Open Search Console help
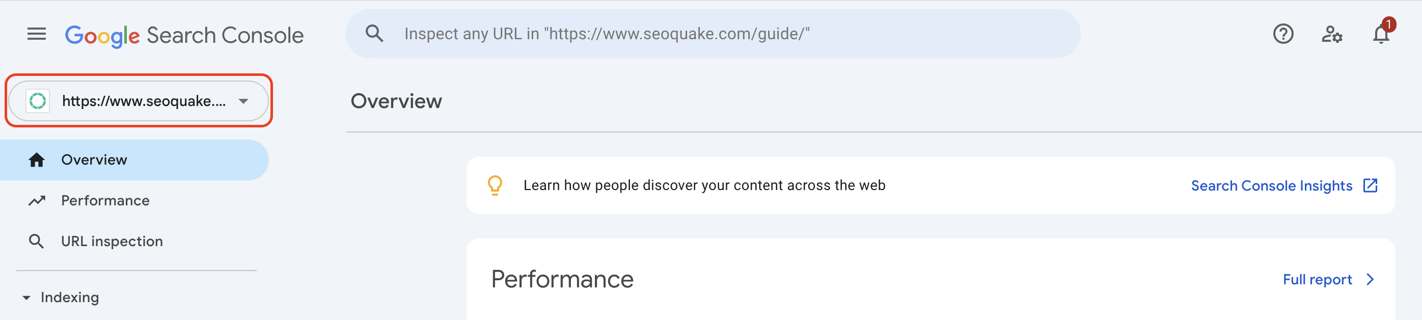Screen dimensions: 1422x320 click(x=1283, y=34)
